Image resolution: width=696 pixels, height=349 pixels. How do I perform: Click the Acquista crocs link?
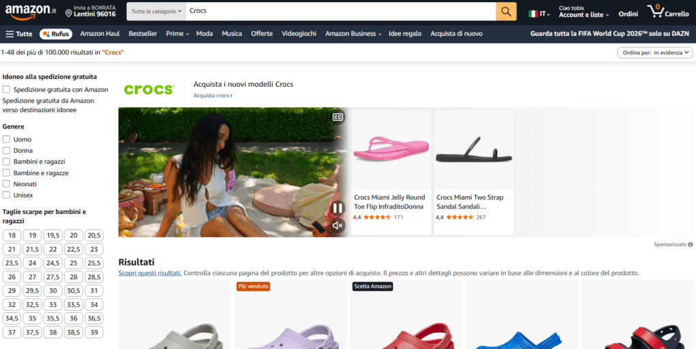[x=213, y=95]
